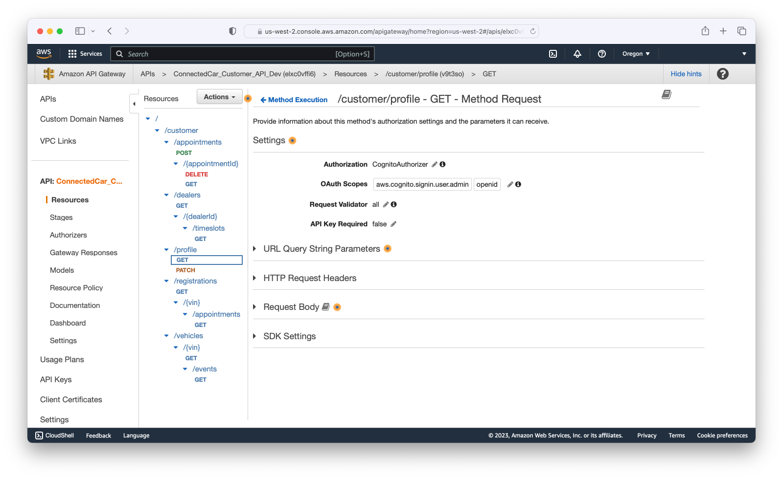783x479 pixels.
Task: Open API Keys page
Action: point(56,380)
